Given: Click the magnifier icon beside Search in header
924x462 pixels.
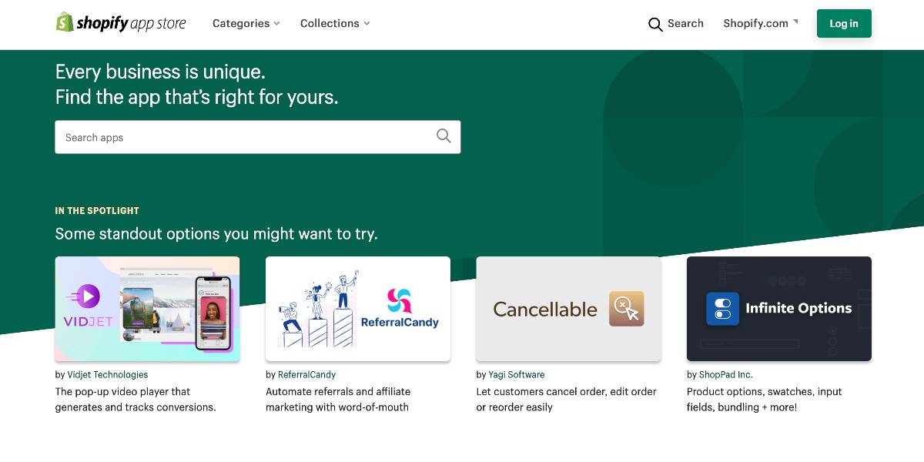Looking at the screenshot, I should pyautogui.click(x=655, y=24).
